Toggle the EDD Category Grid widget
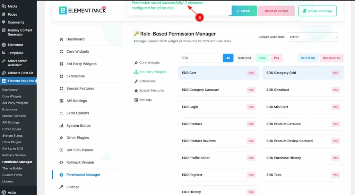355x195 pixels. pos(303,73)
